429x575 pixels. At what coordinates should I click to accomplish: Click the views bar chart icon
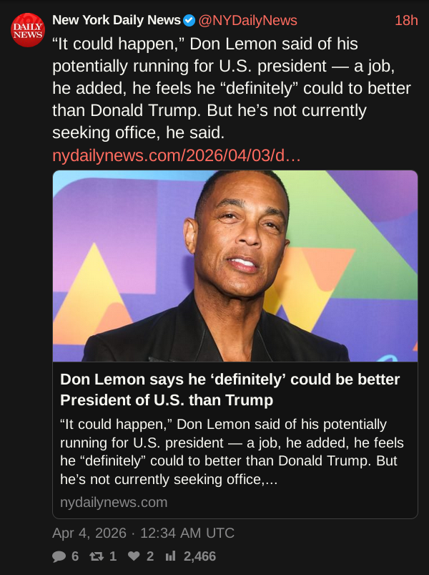[170, 556]
